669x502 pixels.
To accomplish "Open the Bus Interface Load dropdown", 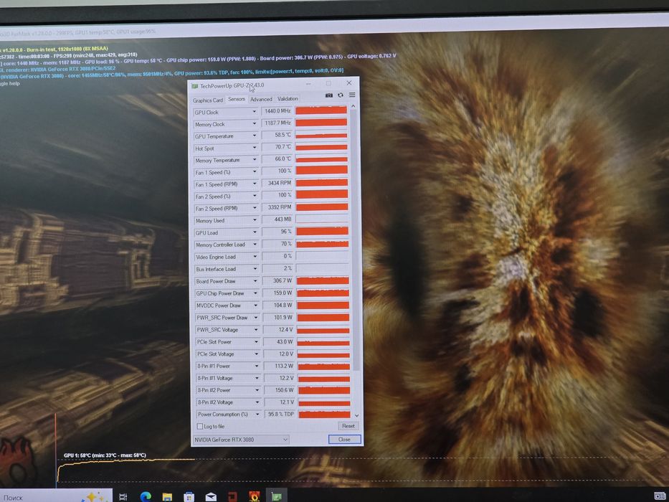I will coord(255,269).
